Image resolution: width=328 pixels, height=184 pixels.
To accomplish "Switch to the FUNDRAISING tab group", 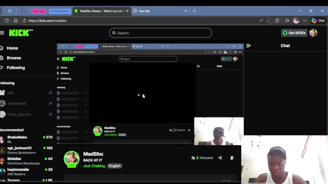I will [60, 11].
